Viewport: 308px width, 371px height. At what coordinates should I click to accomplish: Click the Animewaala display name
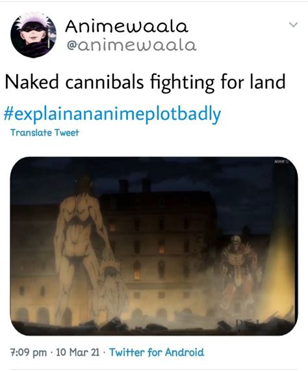[127, 26]
